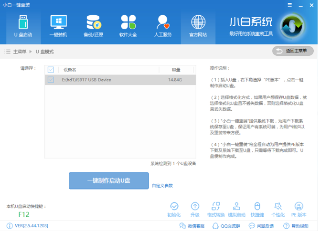Open 人工服务 manual support
Viewport: 320px width, 233px height.
coord(163,26)
